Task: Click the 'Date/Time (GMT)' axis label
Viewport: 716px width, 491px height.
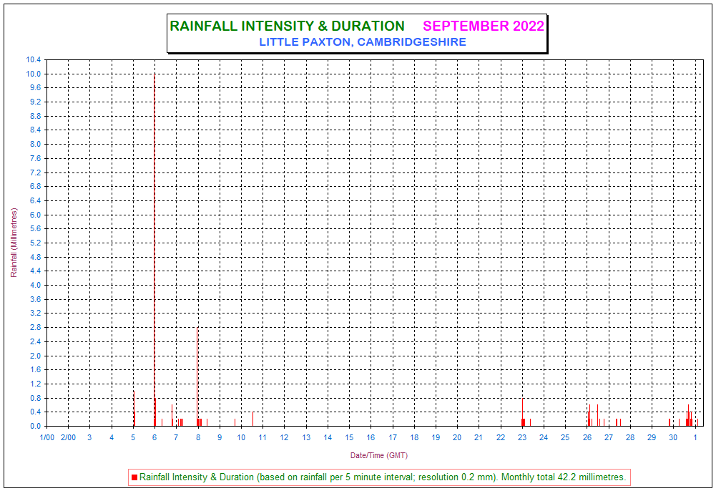Action: pos(378,455)
